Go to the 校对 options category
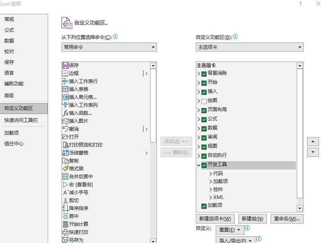Image resolution: width=323 pixels, height=243 pixels. click(9, 52)
